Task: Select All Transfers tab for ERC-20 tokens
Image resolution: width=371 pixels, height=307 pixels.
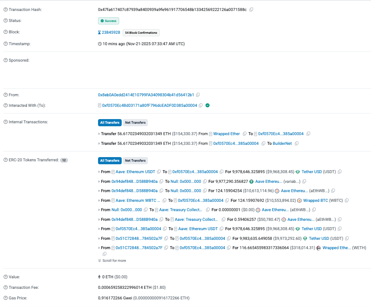Action: click(x=110, y=160)
